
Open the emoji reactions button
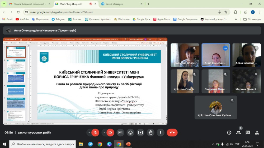130,132
